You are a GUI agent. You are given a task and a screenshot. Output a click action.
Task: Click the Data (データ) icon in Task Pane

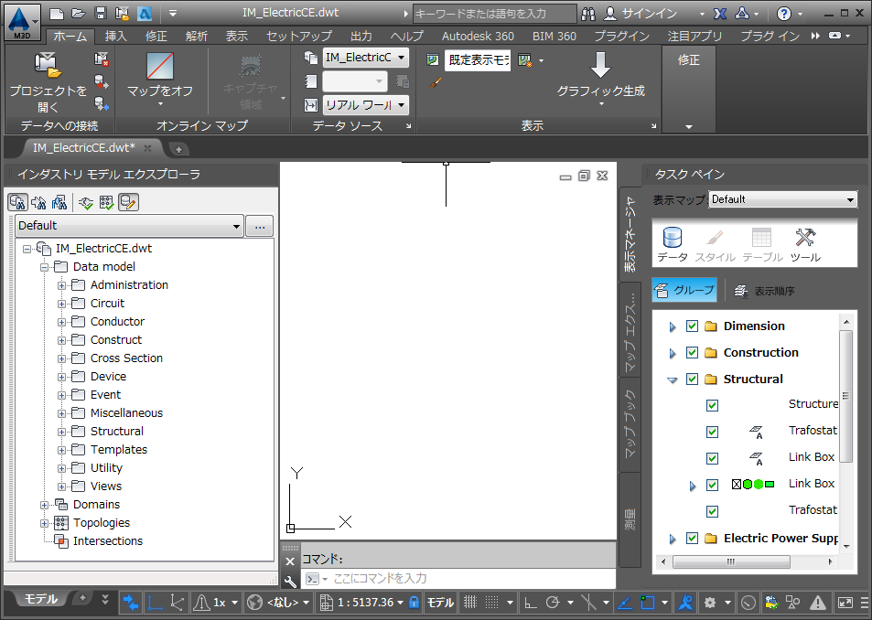(673, 238)
